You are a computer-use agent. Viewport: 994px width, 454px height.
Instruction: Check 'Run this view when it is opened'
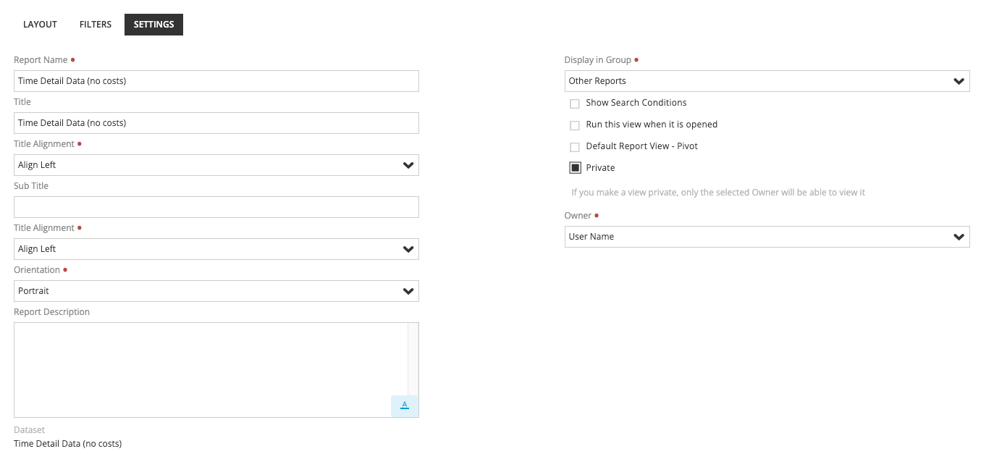pyautogui.click(x=575, y=125)
